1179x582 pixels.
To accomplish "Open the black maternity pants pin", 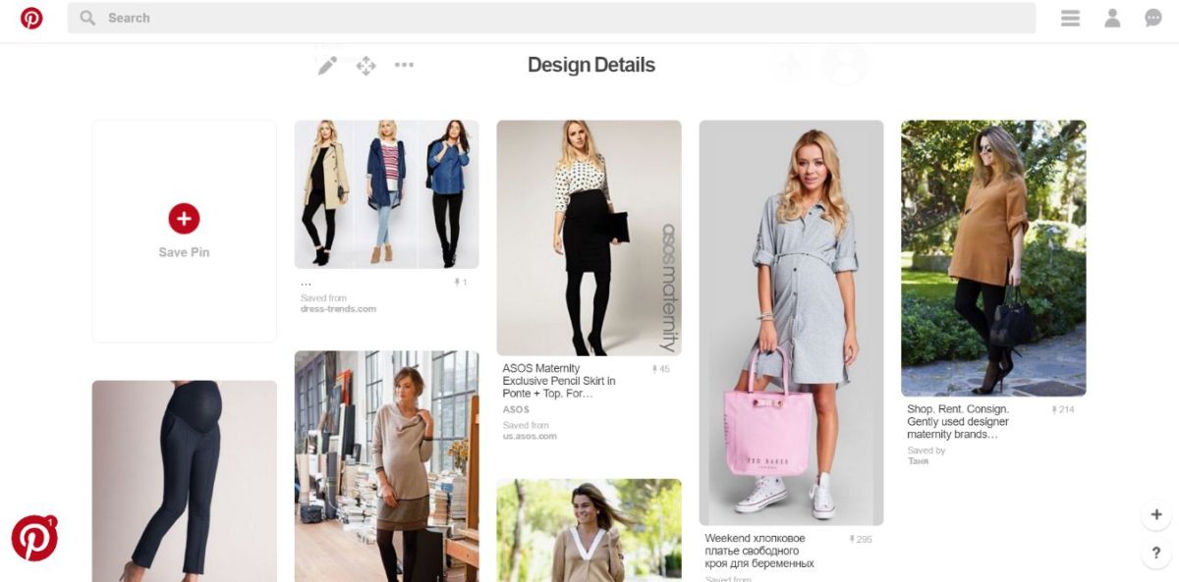I will coord(184,481).
